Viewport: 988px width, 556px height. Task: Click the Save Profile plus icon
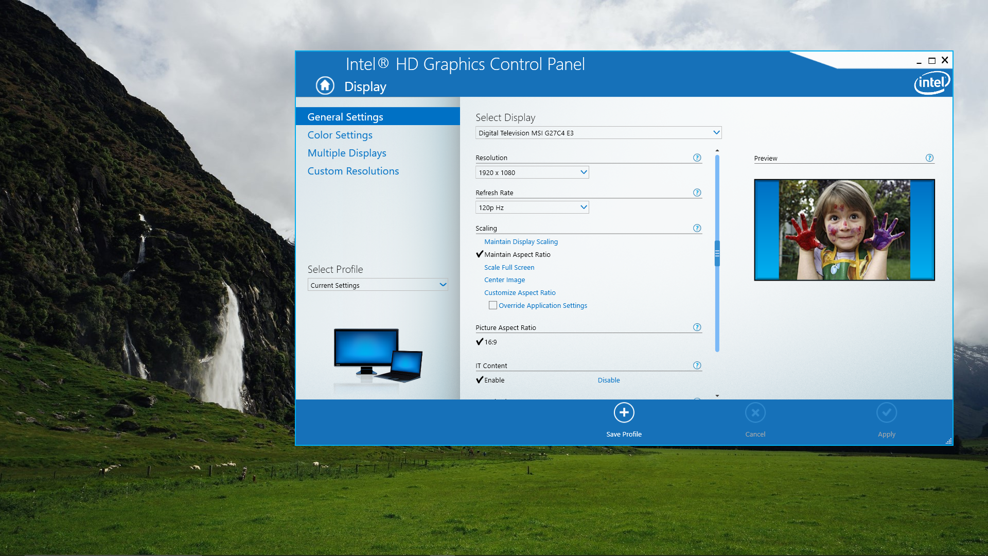point(624,412)
